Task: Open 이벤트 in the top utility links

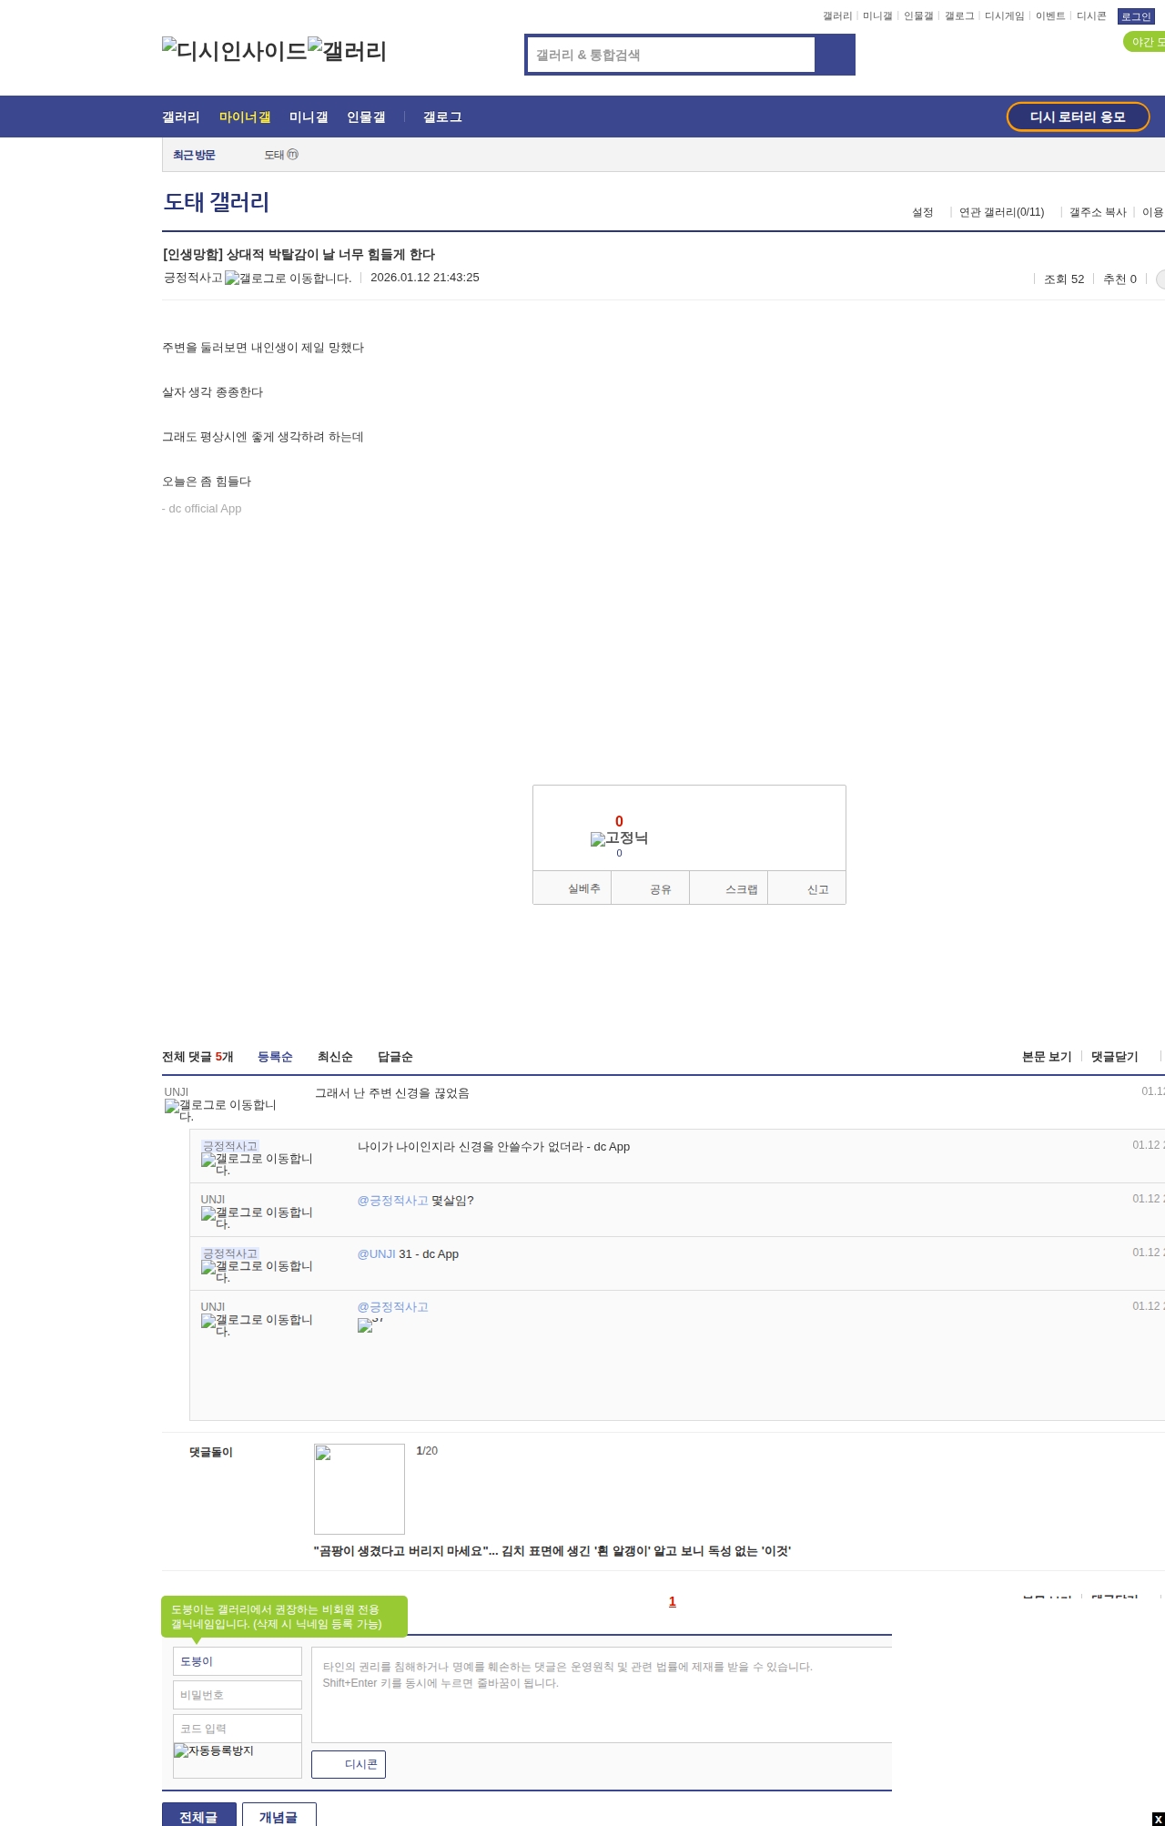Action: 1050,16
